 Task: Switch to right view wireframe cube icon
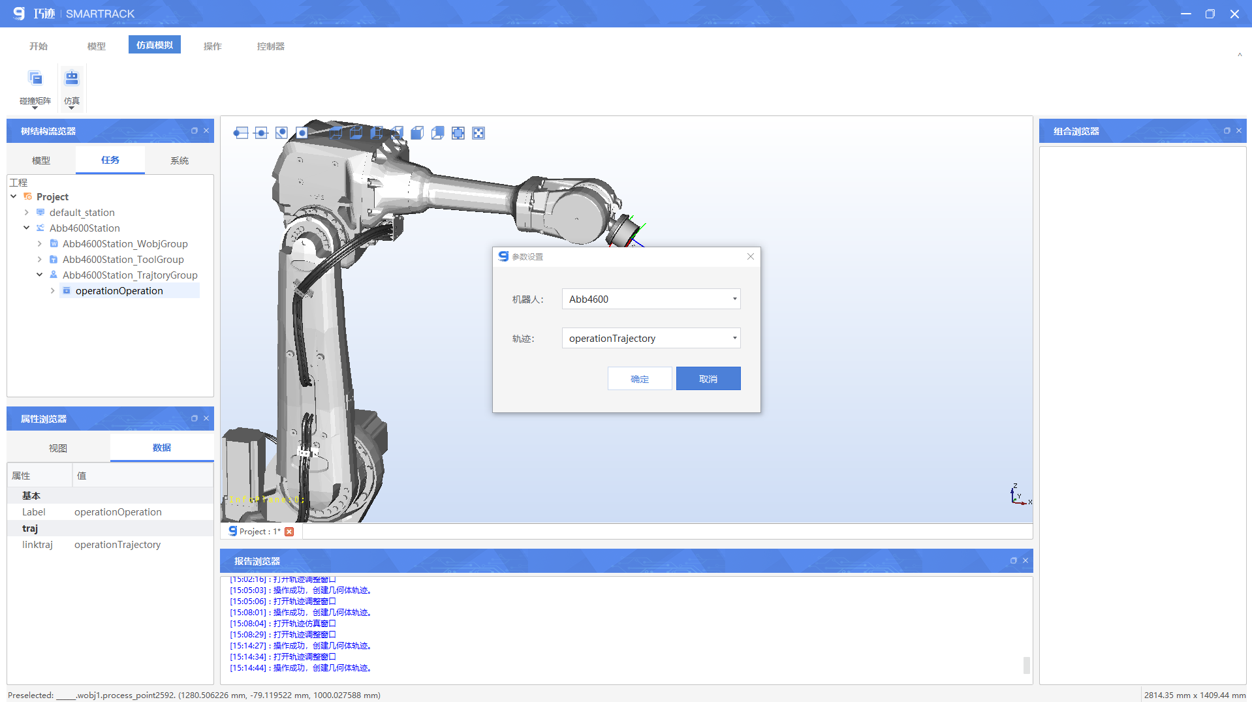tap(397, 133)
